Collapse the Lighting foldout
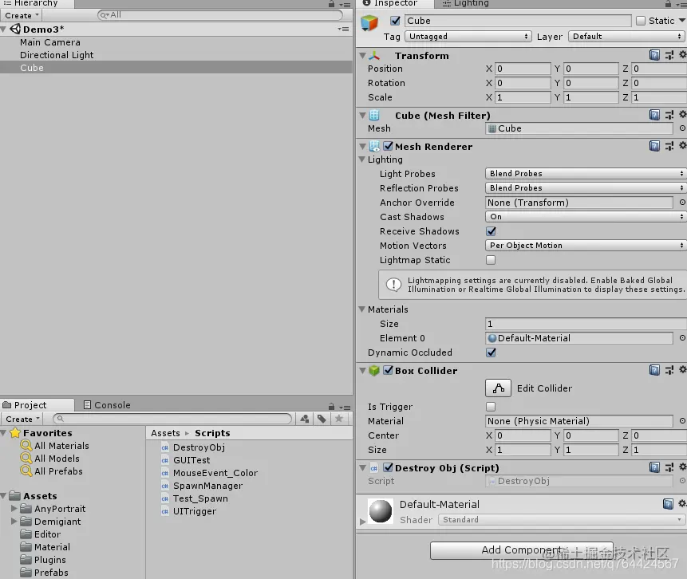Image resolution: width=687 pixels, height=579 pixels. click(x=362, y=160)
